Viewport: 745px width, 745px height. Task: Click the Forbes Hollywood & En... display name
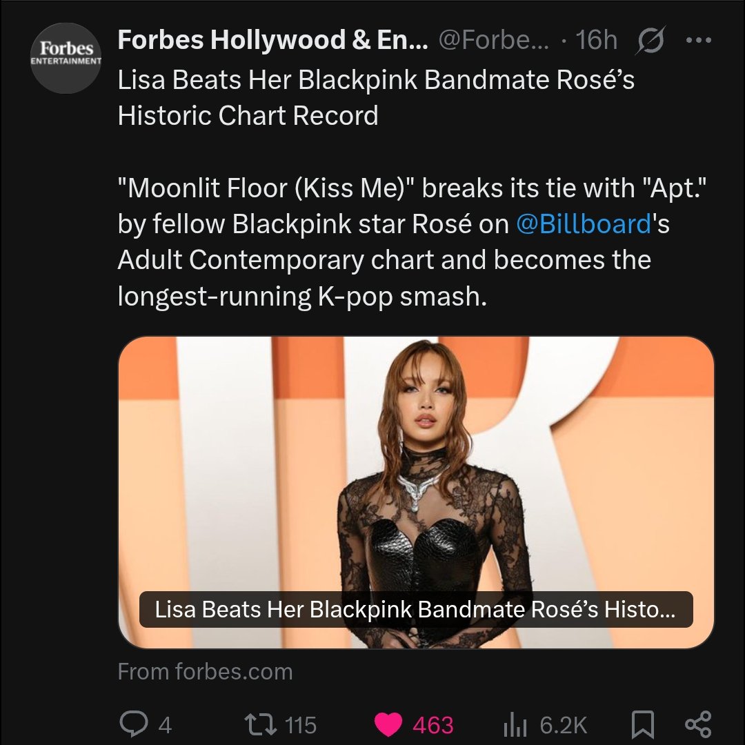pyautogui.click(x=272, y=39)
